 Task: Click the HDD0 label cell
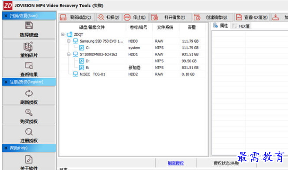pos(133,41)
